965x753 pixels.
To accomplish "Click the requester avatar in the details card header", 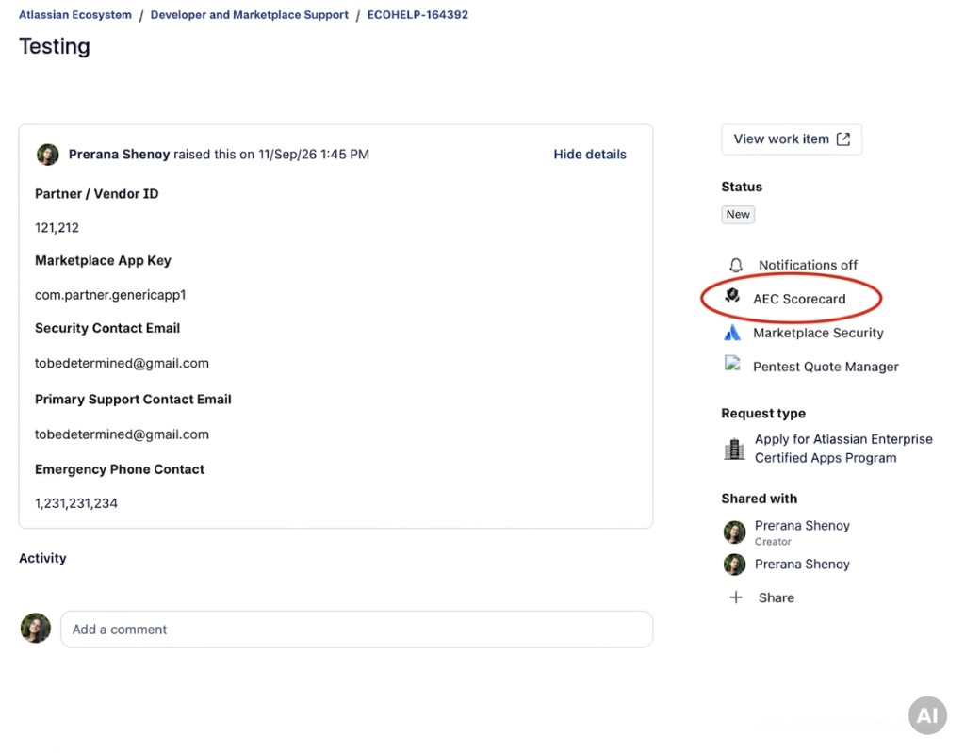I will [47, 155].
